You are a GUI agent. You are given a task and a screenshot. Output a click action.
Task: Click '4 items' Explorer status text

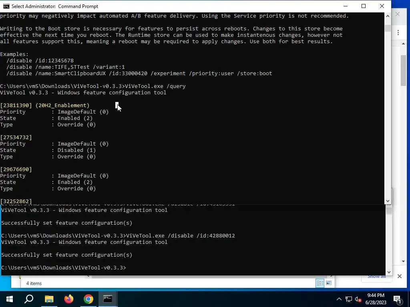pos(34,283)
